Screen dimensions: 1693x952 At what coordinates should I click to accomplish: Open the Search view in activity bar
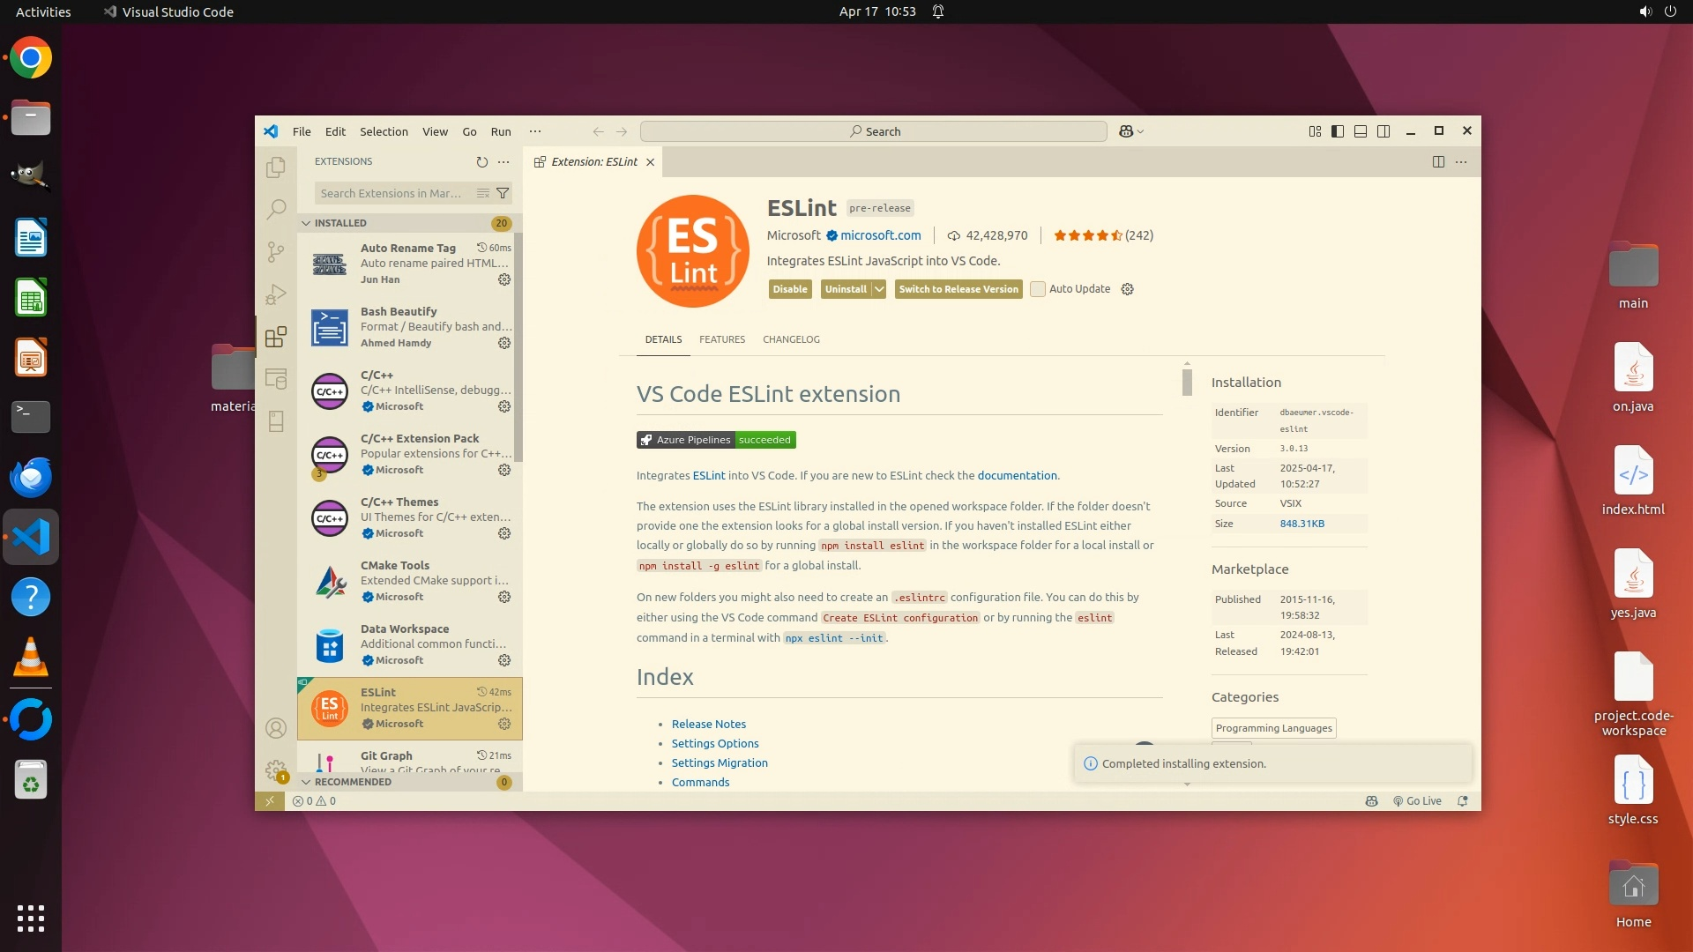pyautogui.click(x=276, y=209)
